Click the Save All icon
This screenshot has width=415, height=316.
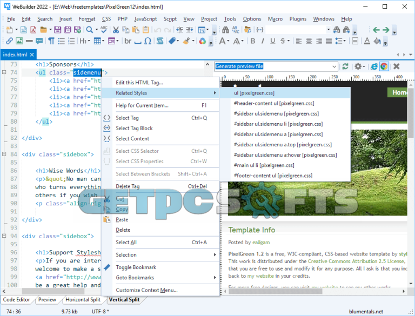tap(68, 30)
